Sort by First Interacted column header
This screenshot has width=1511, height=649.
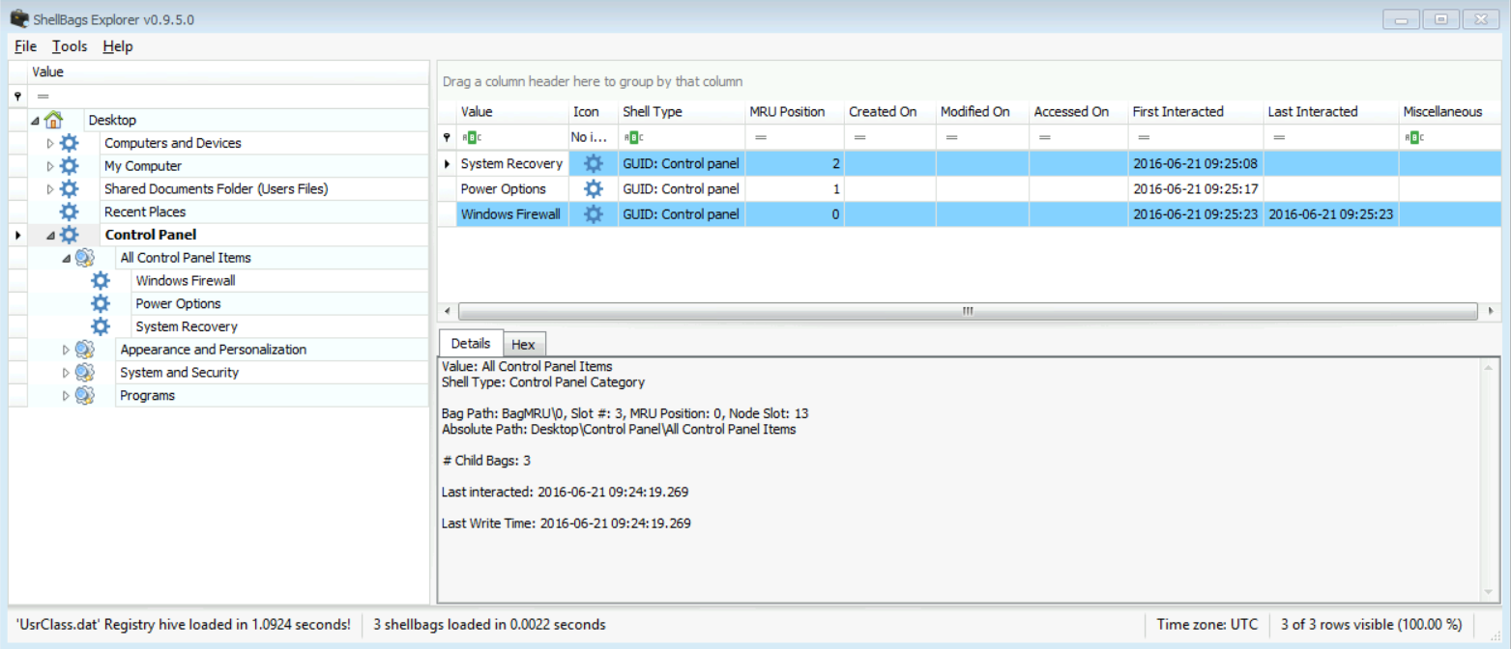coord(1177,112)
